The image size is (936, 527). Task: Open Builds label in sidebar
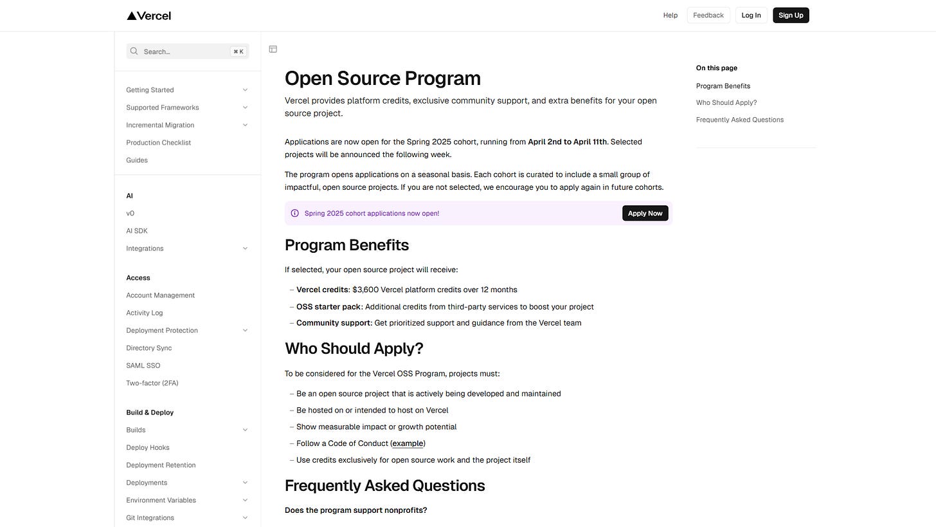(136, 430)
